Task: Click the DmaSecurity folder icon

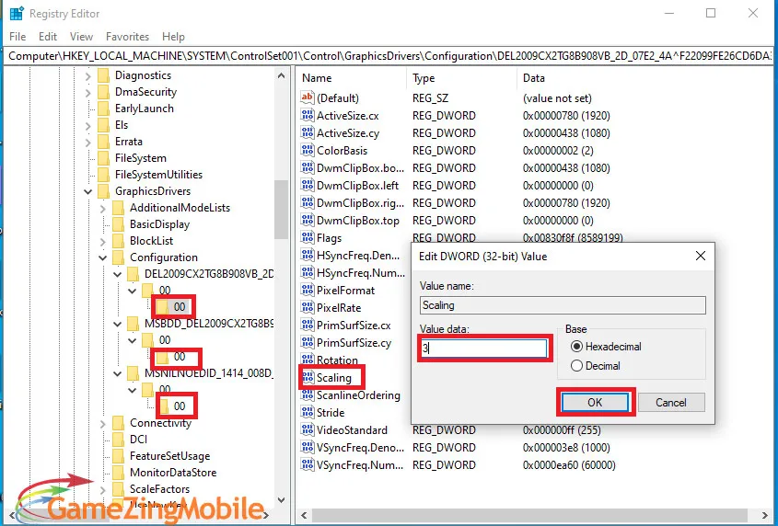Action: (x=103, y=92)
